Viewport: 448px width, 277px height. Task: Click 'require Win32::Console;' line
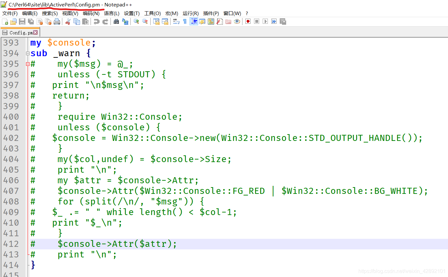click(120, 117)
